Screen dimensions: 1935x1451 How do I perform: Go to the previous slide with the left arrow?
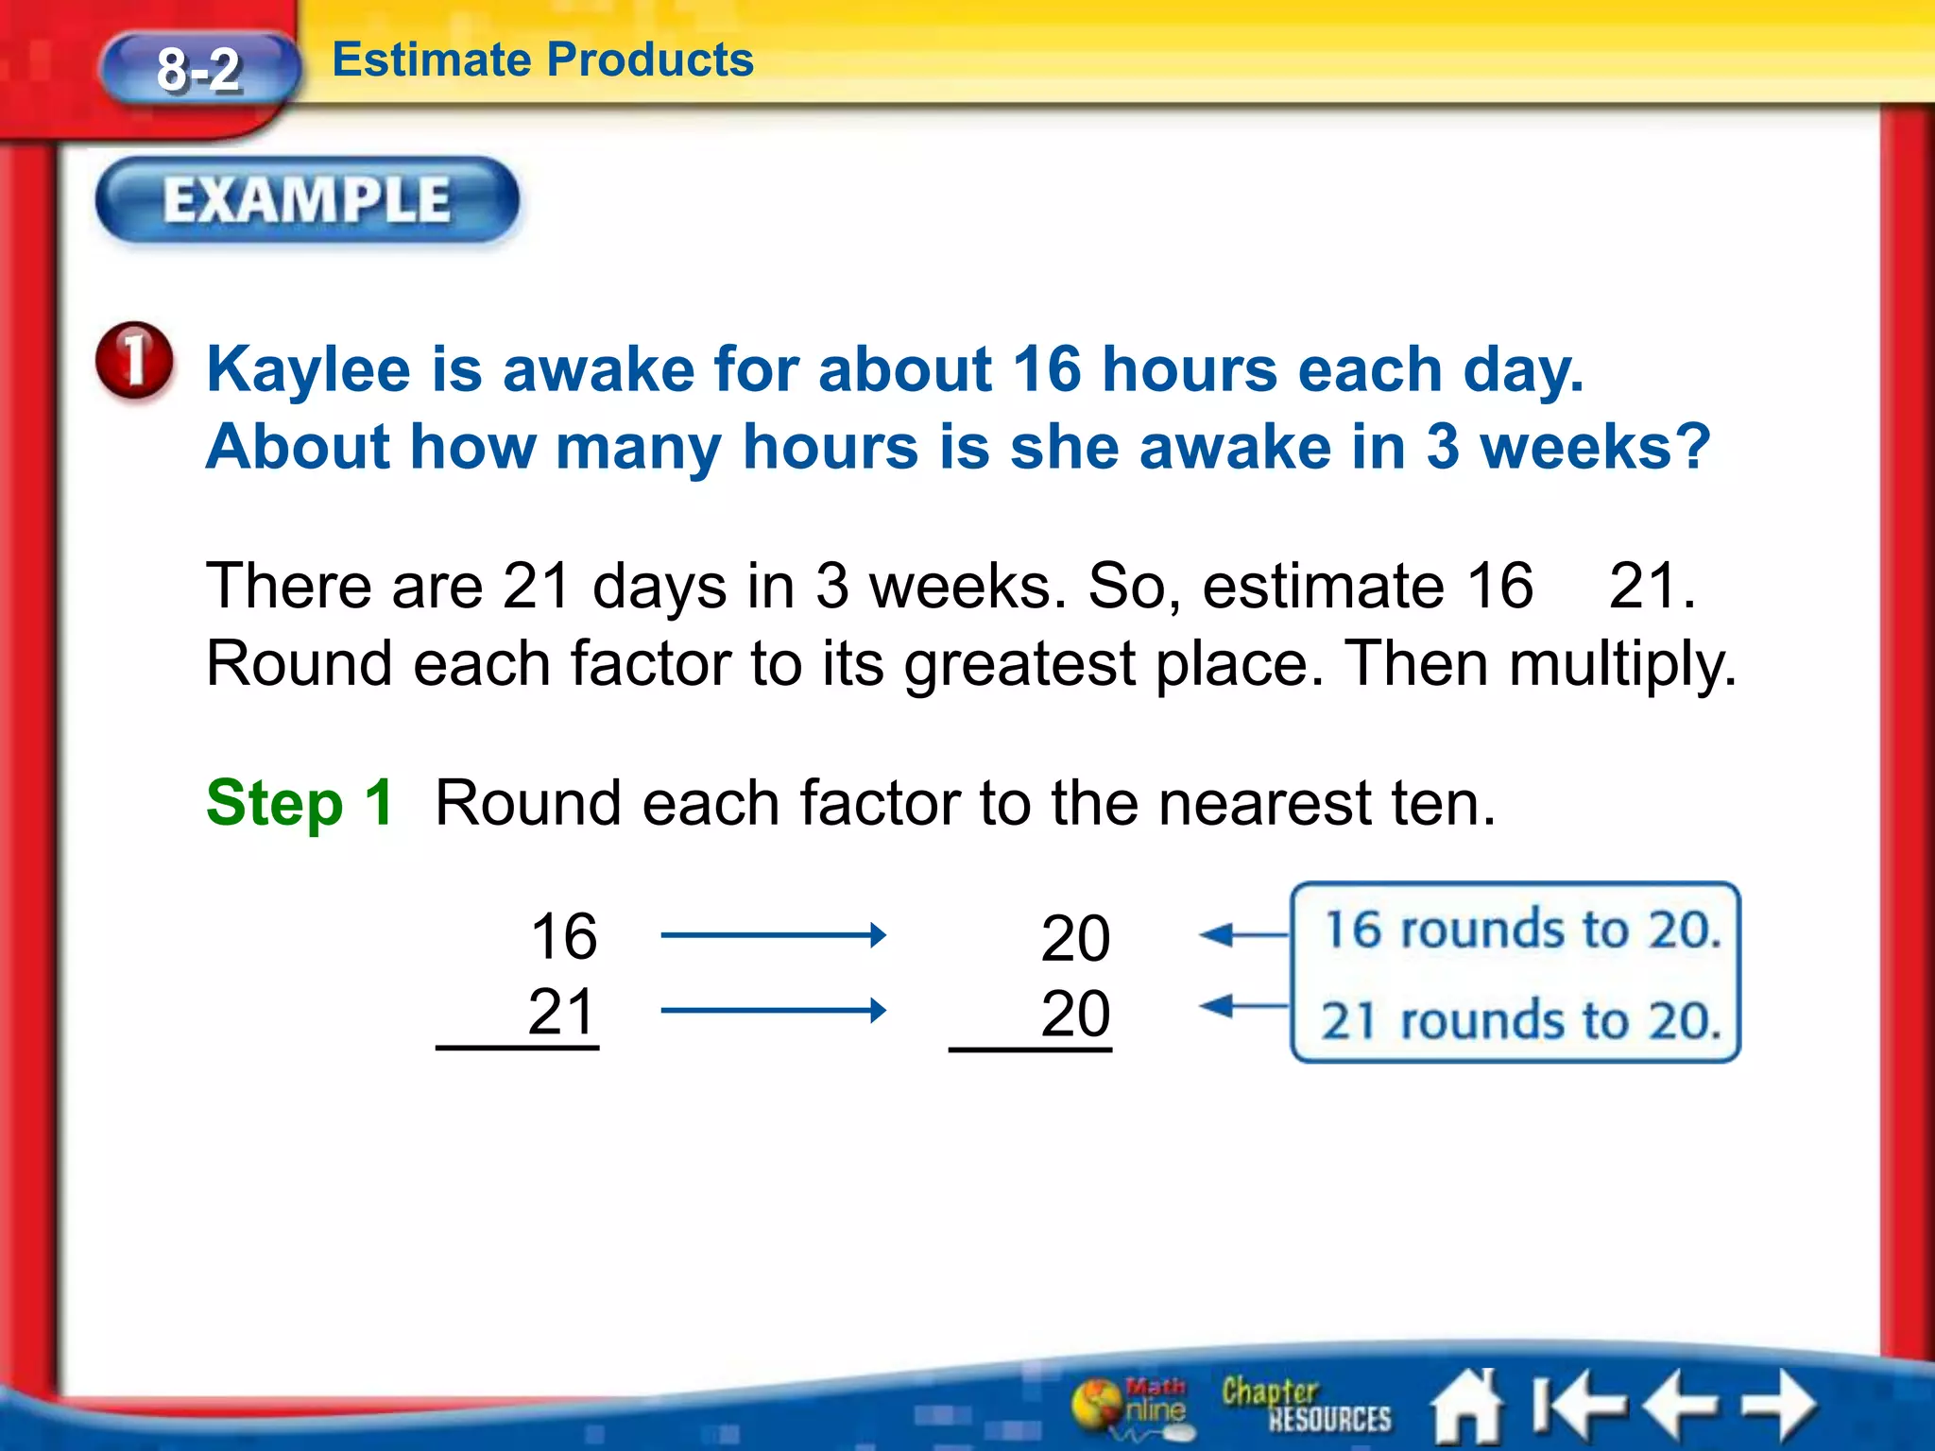[x=1681, y=1406]
